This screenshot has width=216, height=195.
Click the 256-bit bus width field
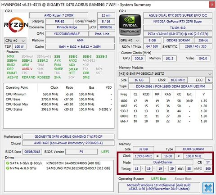coord(203,40)
